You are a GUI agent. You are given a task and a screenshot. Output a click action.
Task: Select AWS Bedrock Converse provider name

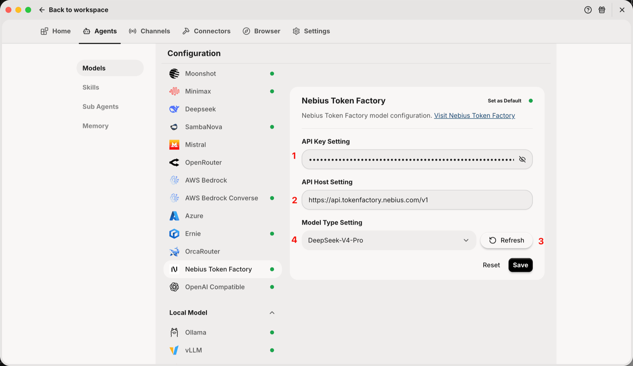point(222,198)
